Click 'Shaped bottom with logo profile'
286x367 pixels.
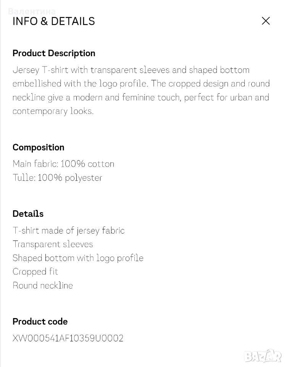point(78,258)
